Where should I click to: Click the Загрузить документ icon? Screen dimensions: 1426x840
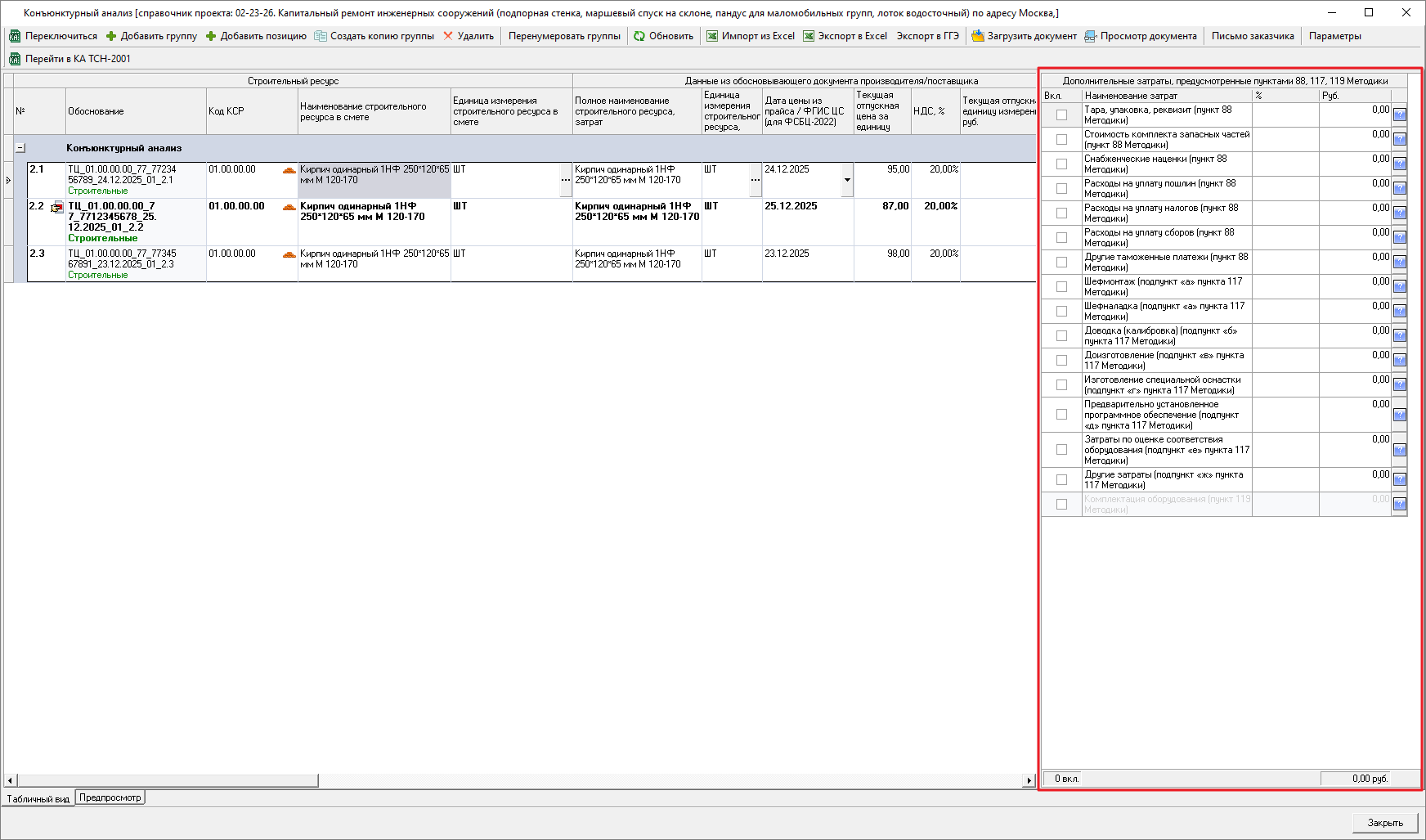pos(977,36)
